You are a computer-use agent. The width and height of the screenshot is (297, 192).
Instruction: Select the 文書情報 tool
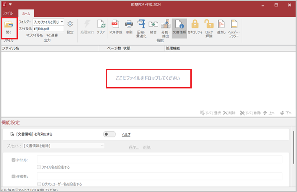coord(179,28)
